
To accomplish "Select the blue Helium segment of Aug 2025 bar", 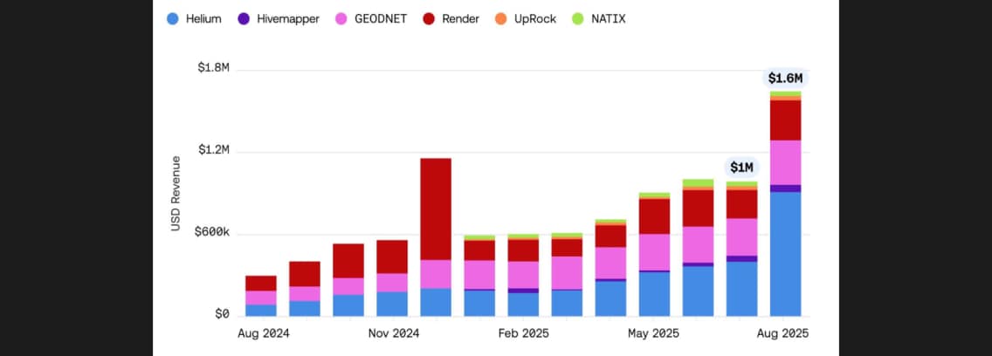I will click(785, 253).
